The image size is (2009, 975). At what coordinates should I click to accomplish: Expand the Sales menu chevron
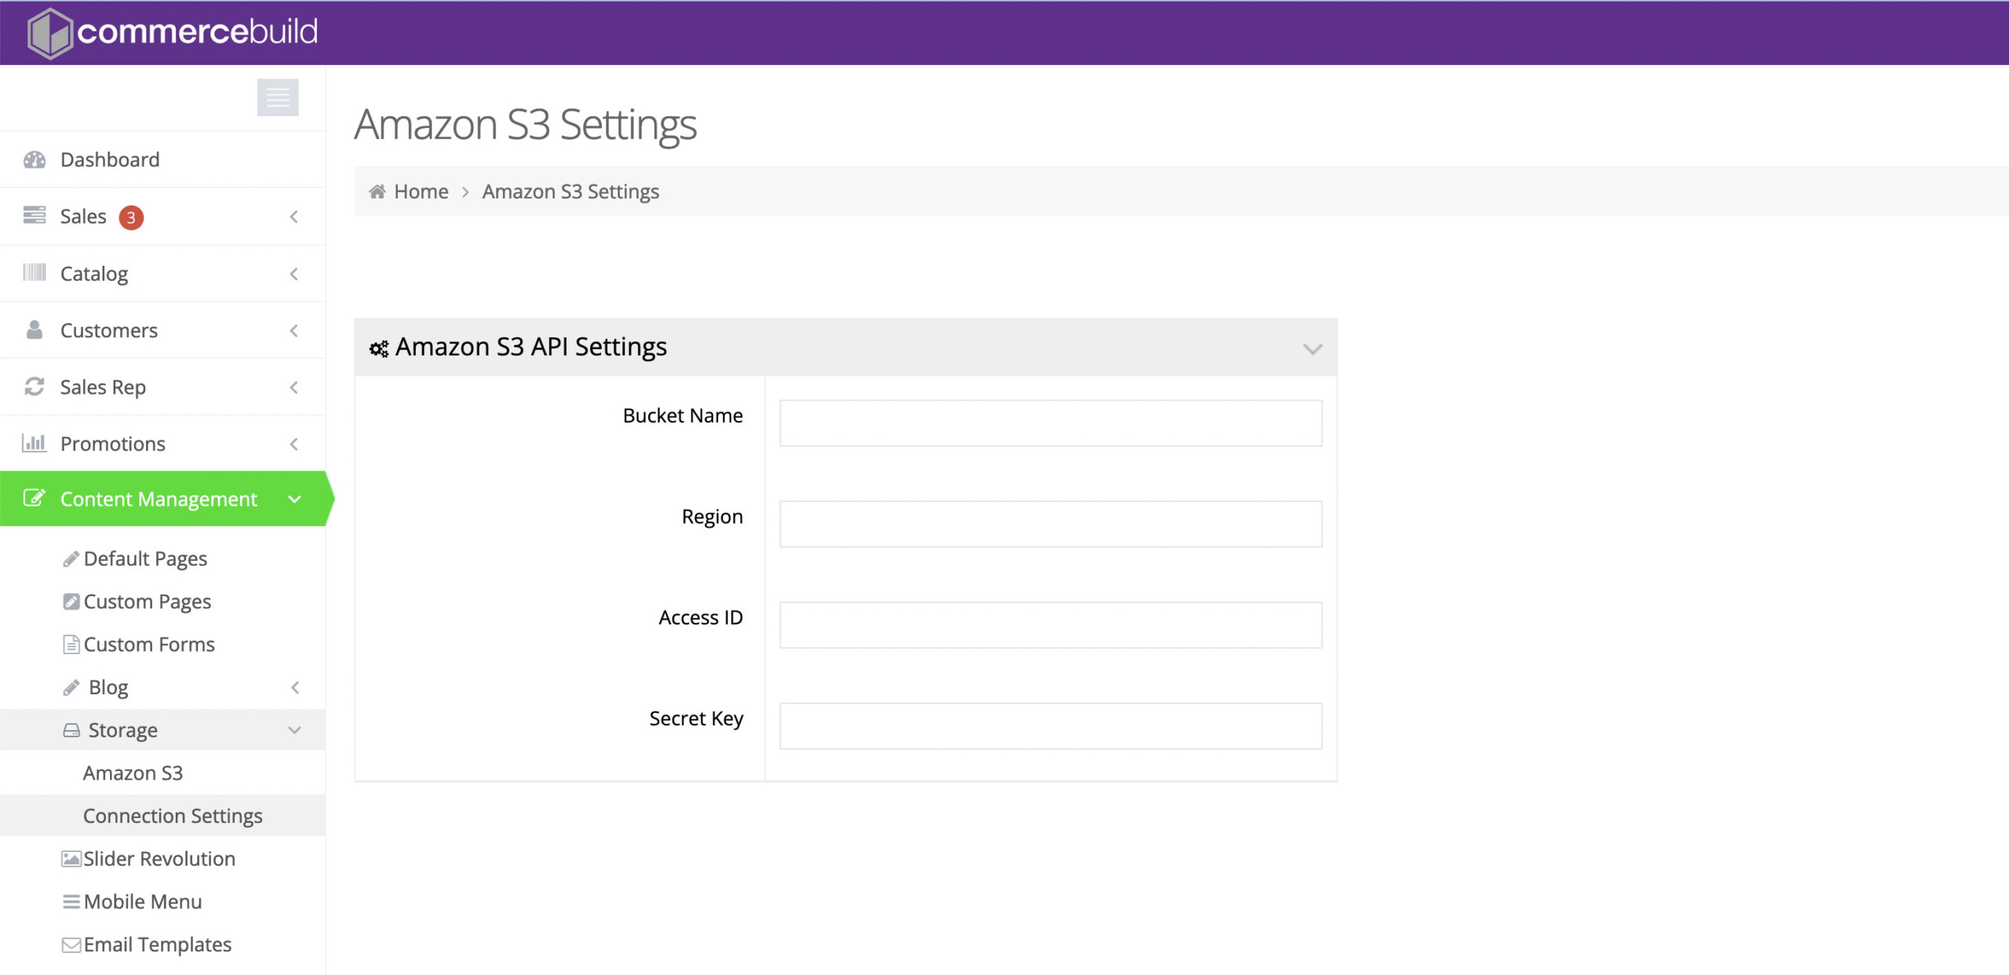294,216
